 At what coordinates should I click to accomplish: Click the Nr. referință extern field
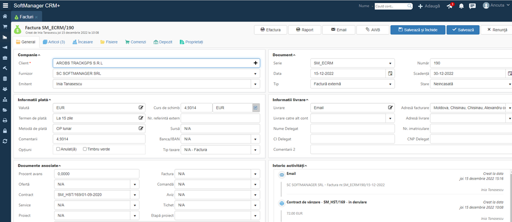tap(221, 118)
